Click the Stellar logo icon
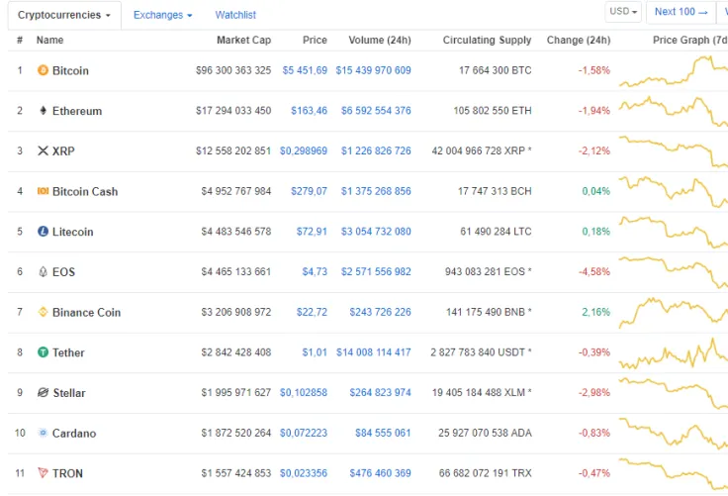This screenshot has height=496, width=728. [x=43, y=393]
